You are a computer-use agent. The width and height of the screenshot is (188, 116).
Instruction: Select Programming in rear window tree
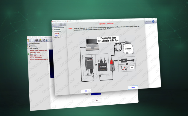point(33,47)
